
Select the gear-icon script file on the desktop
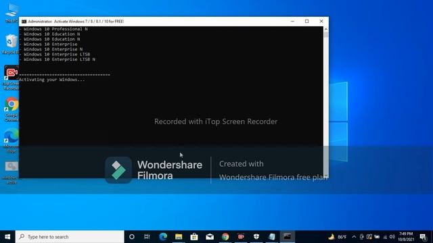(x=11, y=173)
